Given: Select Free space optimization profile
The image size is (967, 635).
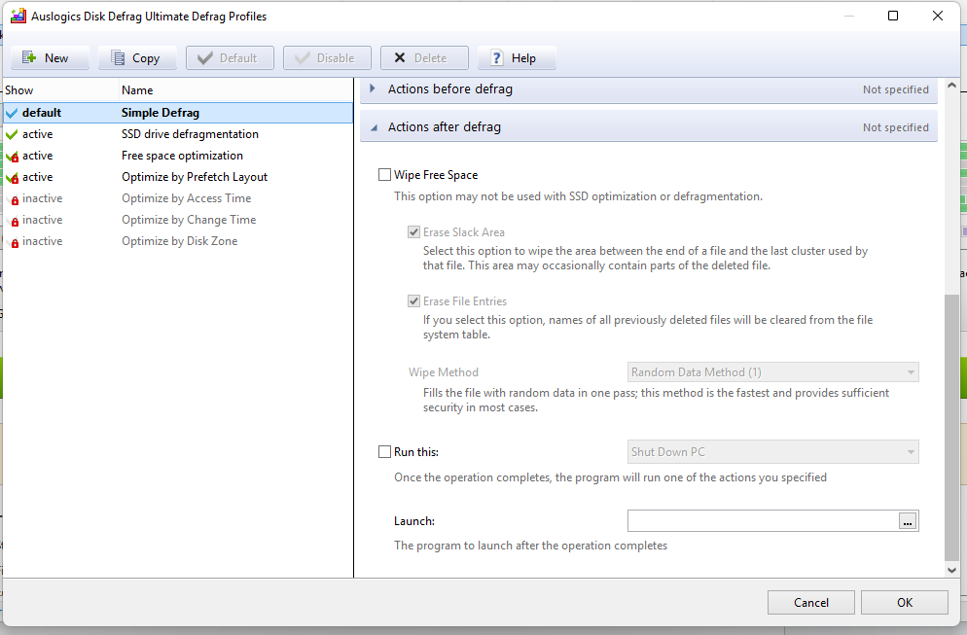Looking at the screenshot, I should coord(178,156).
